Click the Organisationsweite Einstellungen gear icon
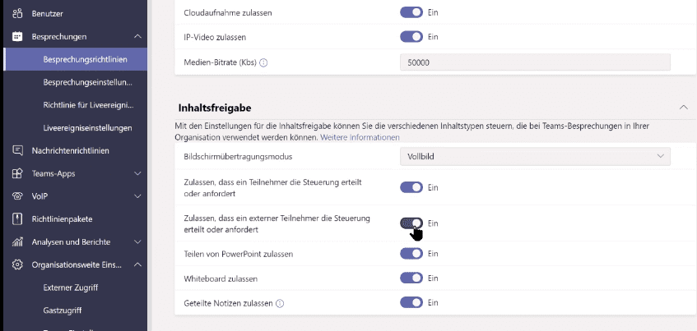697x331 pixels. (17, 265)
